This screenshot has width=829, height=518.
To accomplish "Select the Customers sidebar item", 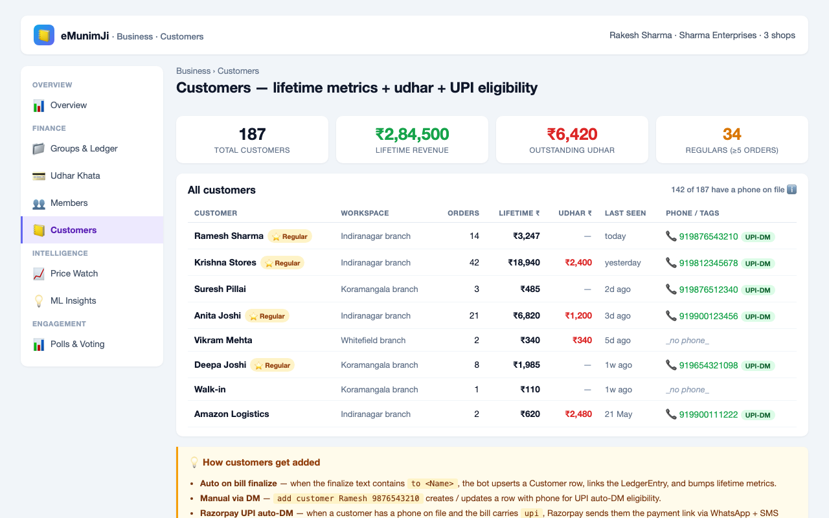I will tap(92, 230).
